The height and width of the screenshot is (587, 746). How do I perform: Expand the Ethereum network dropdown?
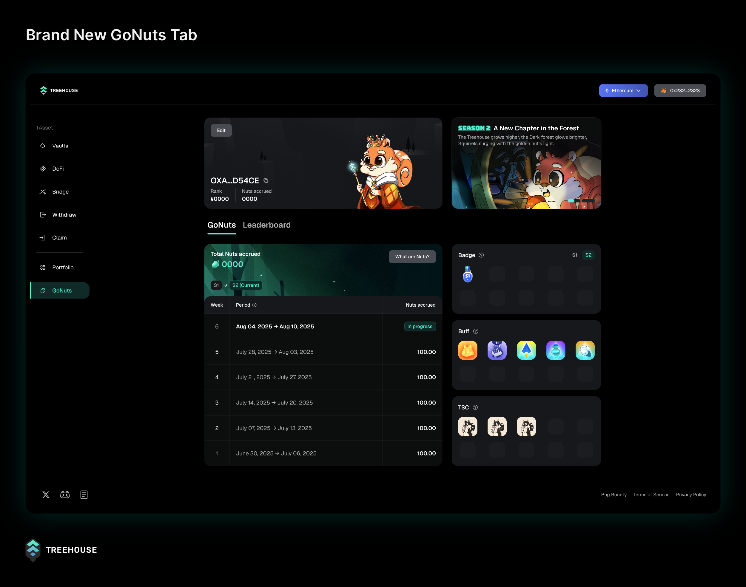(623, 90)
